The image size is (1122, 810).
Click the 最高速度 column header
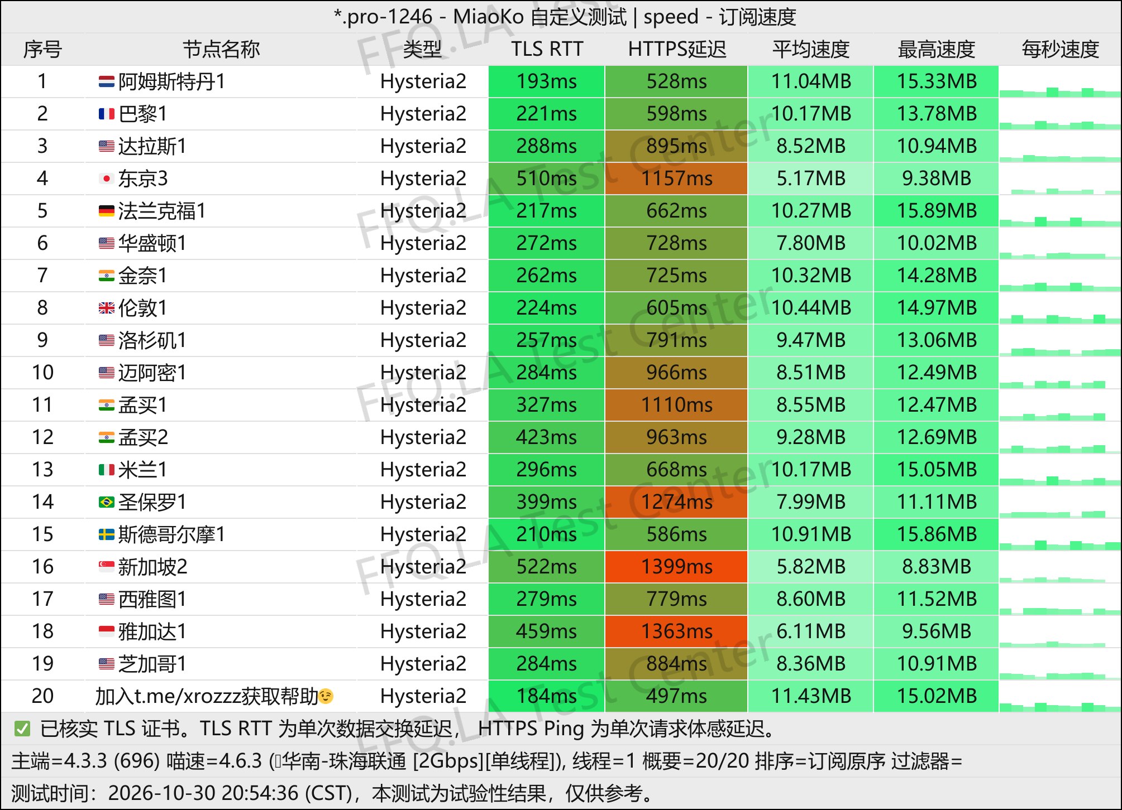[937, 50]
